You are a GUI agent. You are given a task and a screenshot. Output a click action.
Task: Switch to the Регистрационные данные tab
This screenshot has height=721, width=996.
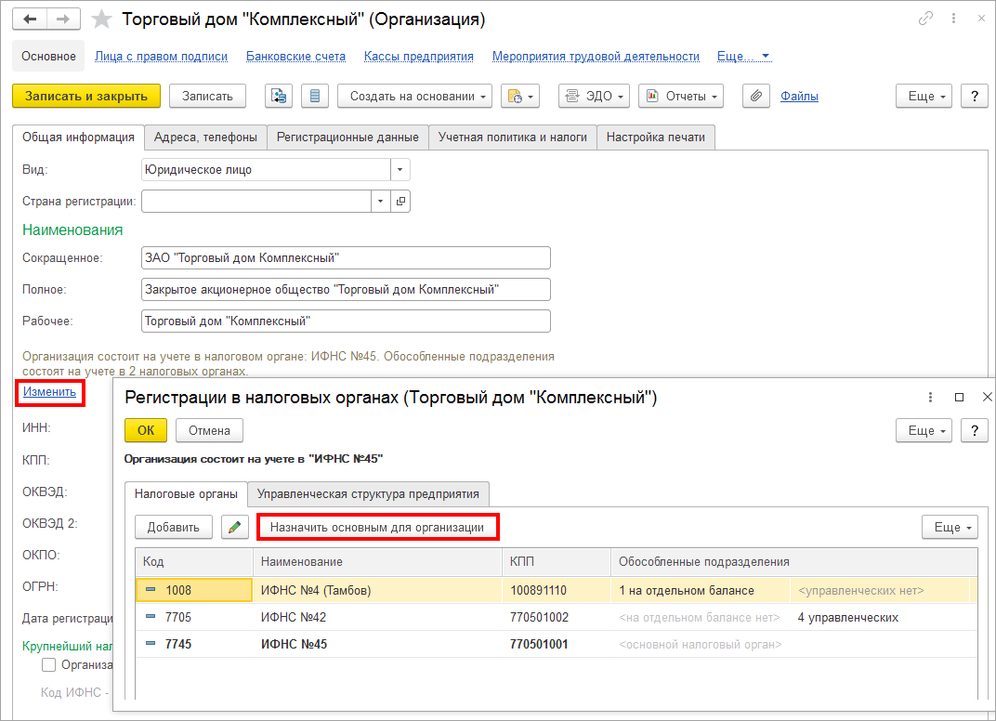coord(348,137)
